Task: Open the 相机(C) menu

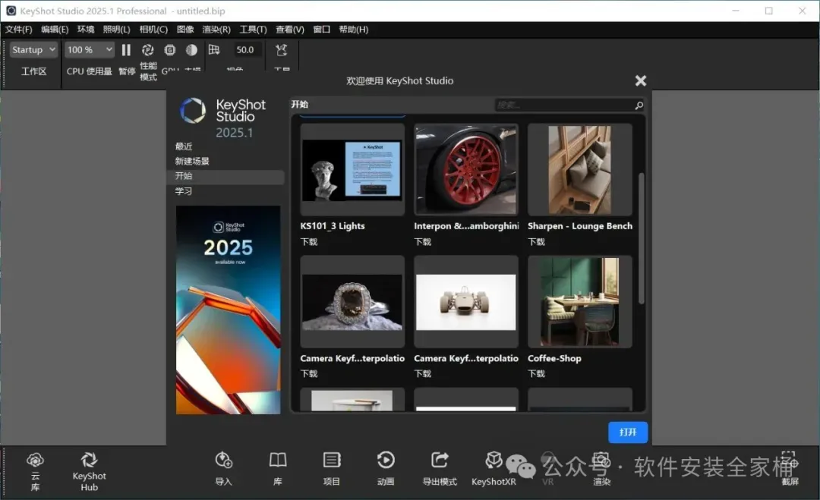Action: pyautogui.click(x=153, y=30)
